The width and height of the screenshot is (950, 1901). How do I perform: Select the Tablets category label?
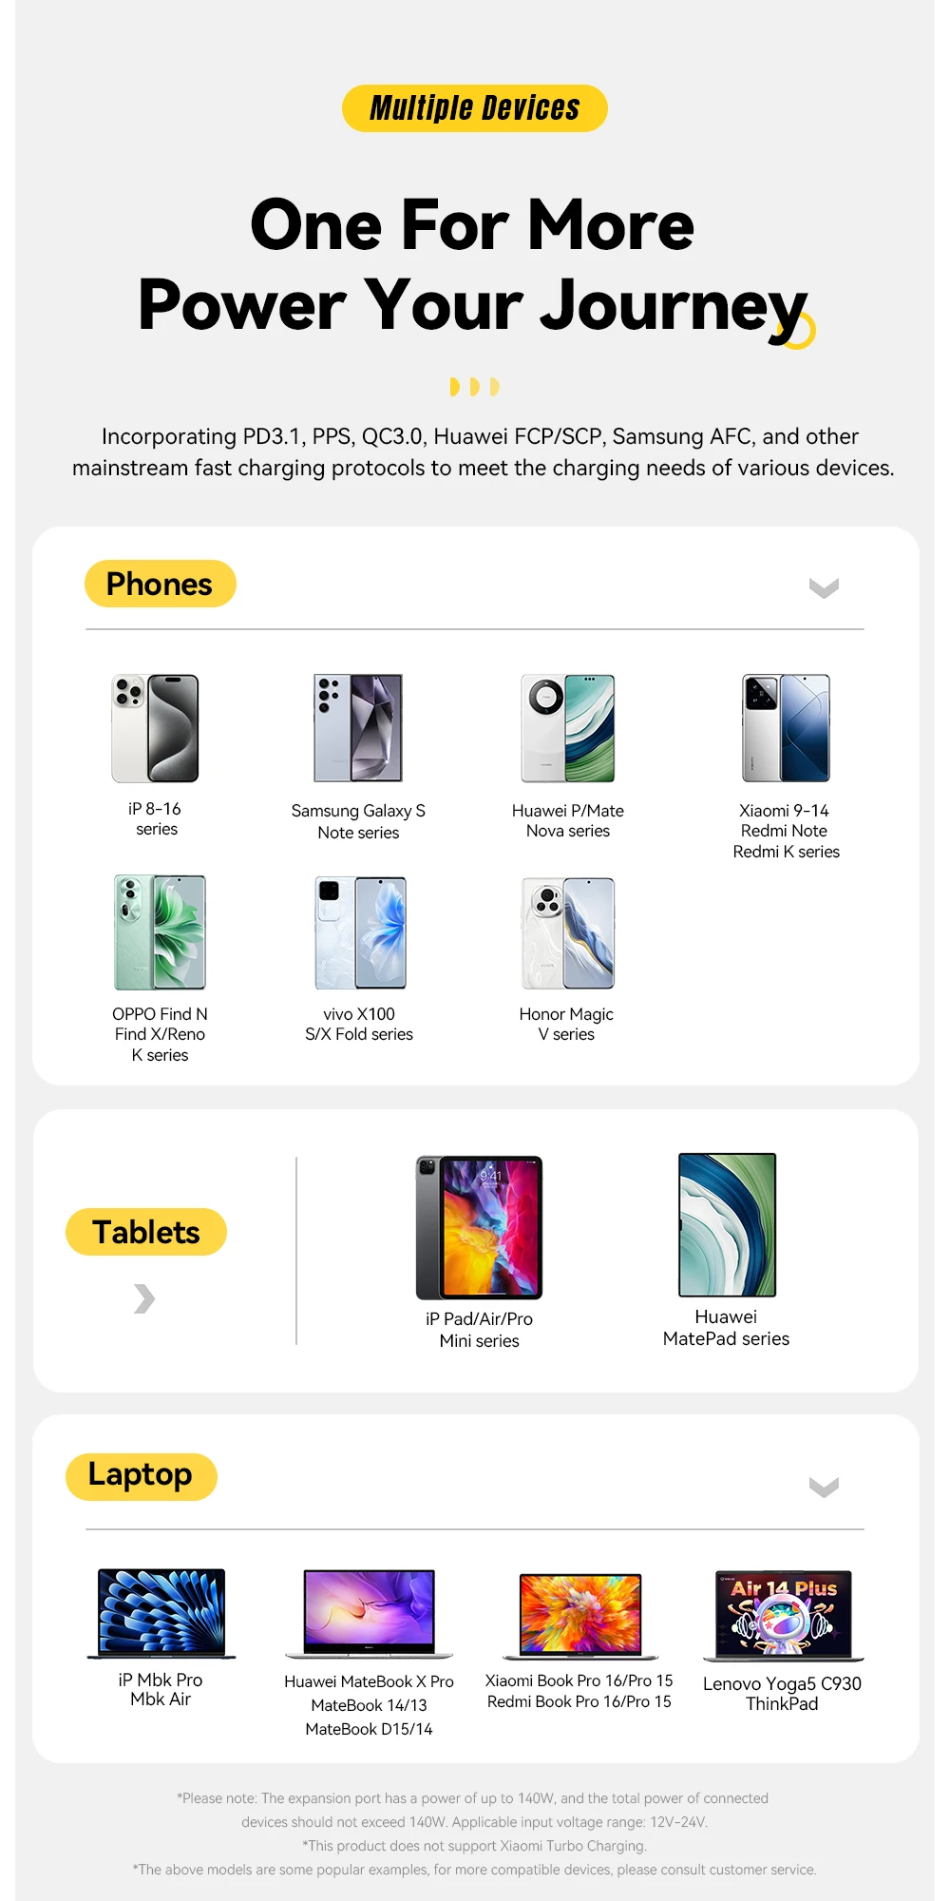click(x=146, y=1232)
